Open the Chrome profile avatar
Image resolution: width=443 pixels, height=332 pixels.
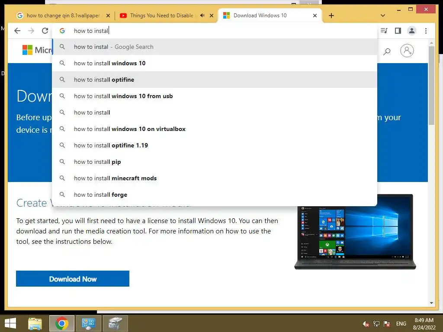(412, 31)
